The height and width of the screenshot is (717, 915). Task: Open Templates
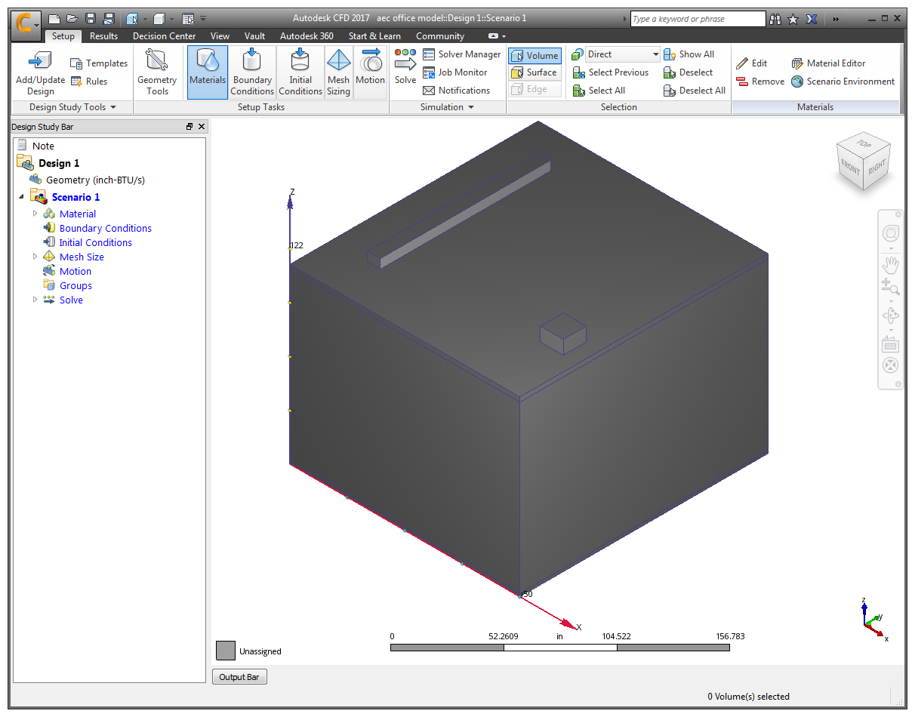99,63
